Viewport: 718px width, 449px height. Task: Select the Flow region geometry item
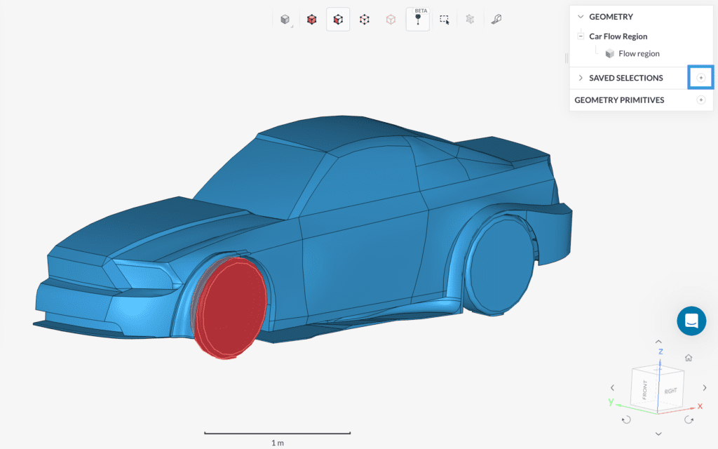click(638, 53)
